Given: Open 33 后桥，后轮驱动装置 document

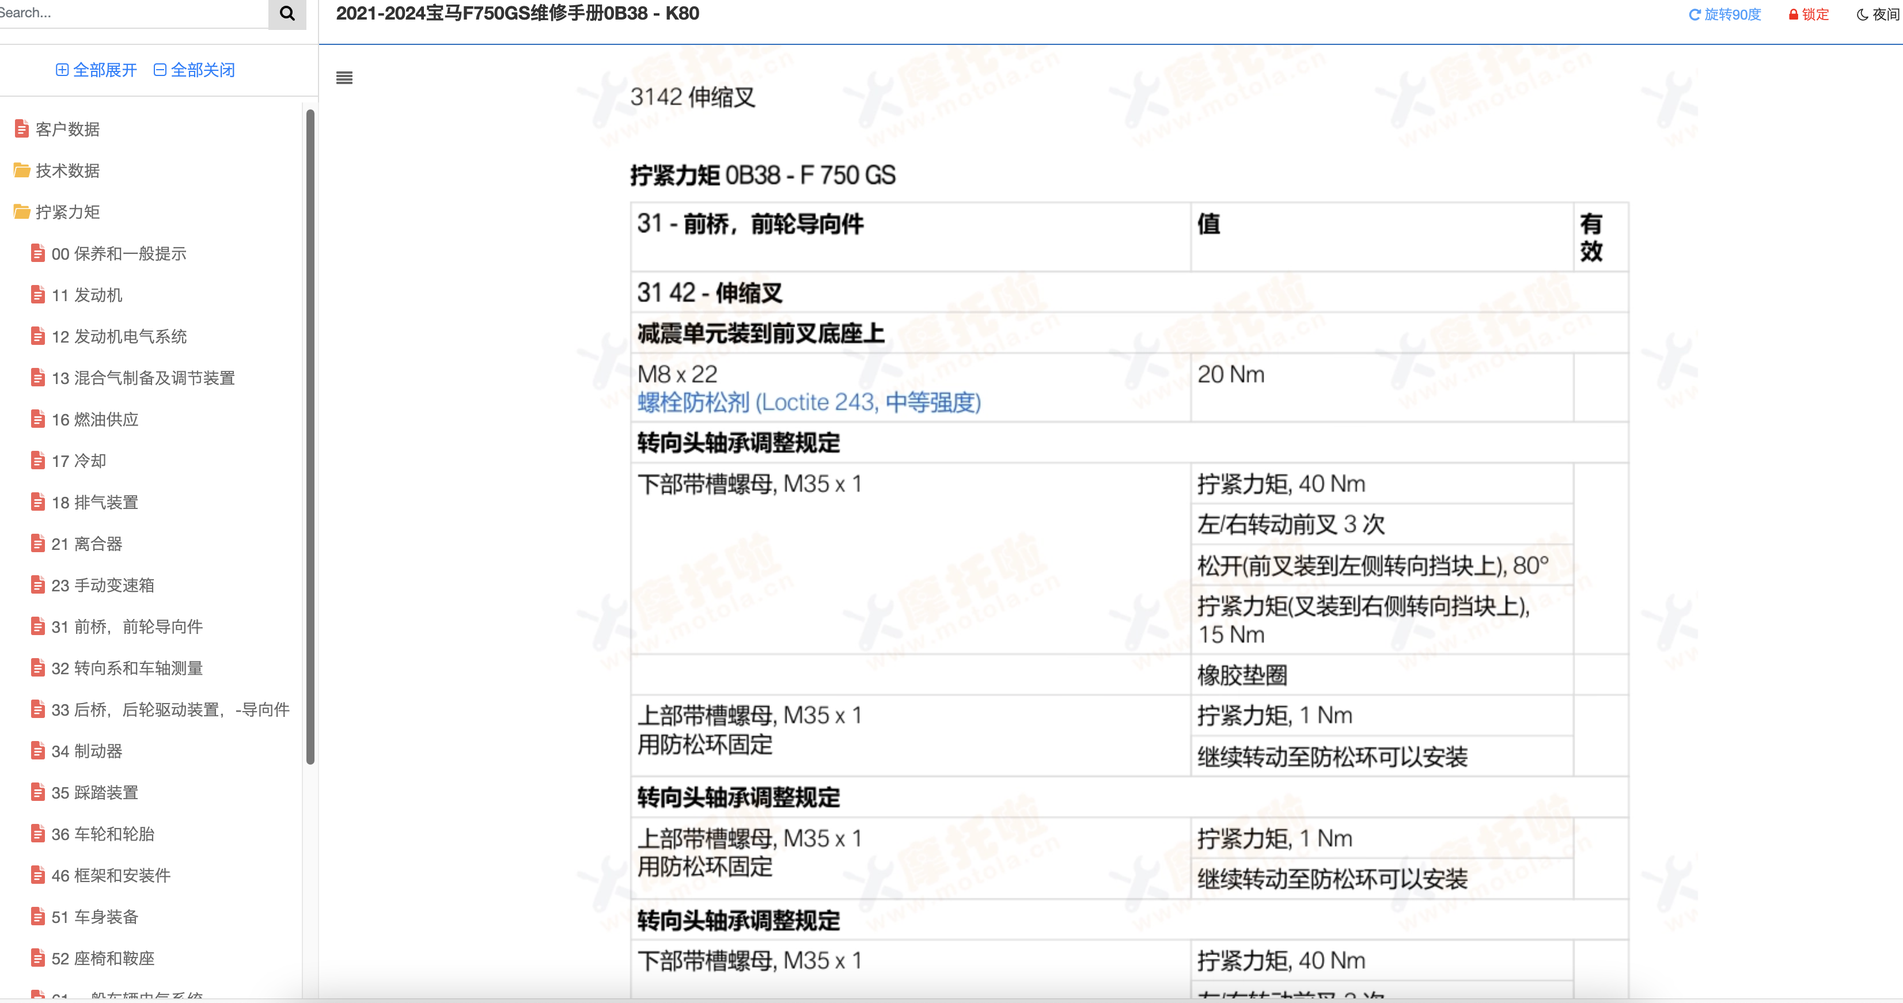Looking at the screenshot, I should [170, 710].
